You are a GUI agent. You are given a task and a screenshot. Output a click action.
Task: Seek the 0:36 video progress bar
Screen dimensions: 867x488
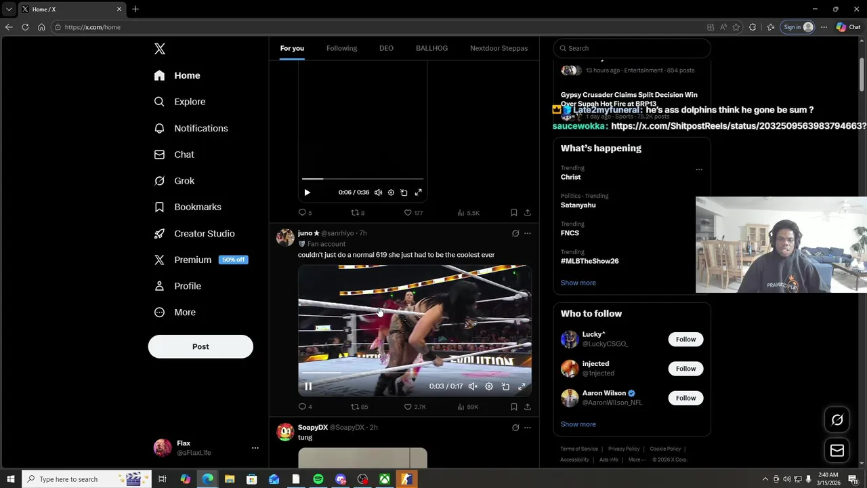click(362, 179)
